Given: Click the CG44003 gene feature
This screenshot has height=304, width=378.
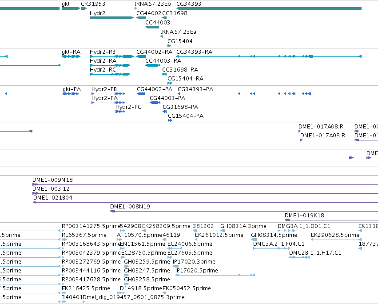Looking at the screenshot, I should (x=152, y=27).
